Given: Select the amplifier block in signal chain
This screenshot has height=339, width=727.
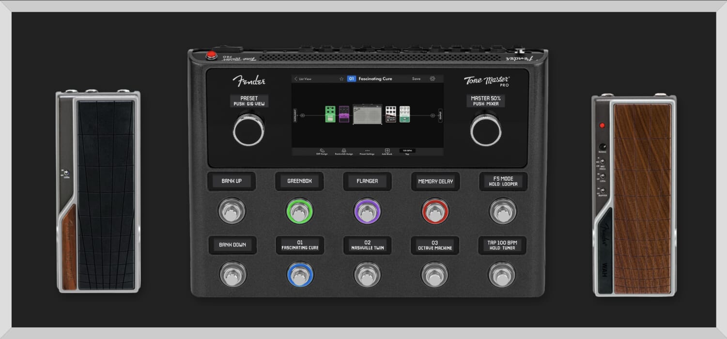Looking at the screenshot, I should 367,114.
